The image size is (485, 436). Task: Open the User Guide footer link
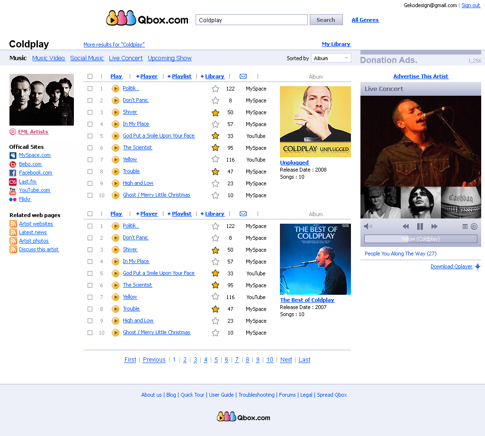click(221, 395)
